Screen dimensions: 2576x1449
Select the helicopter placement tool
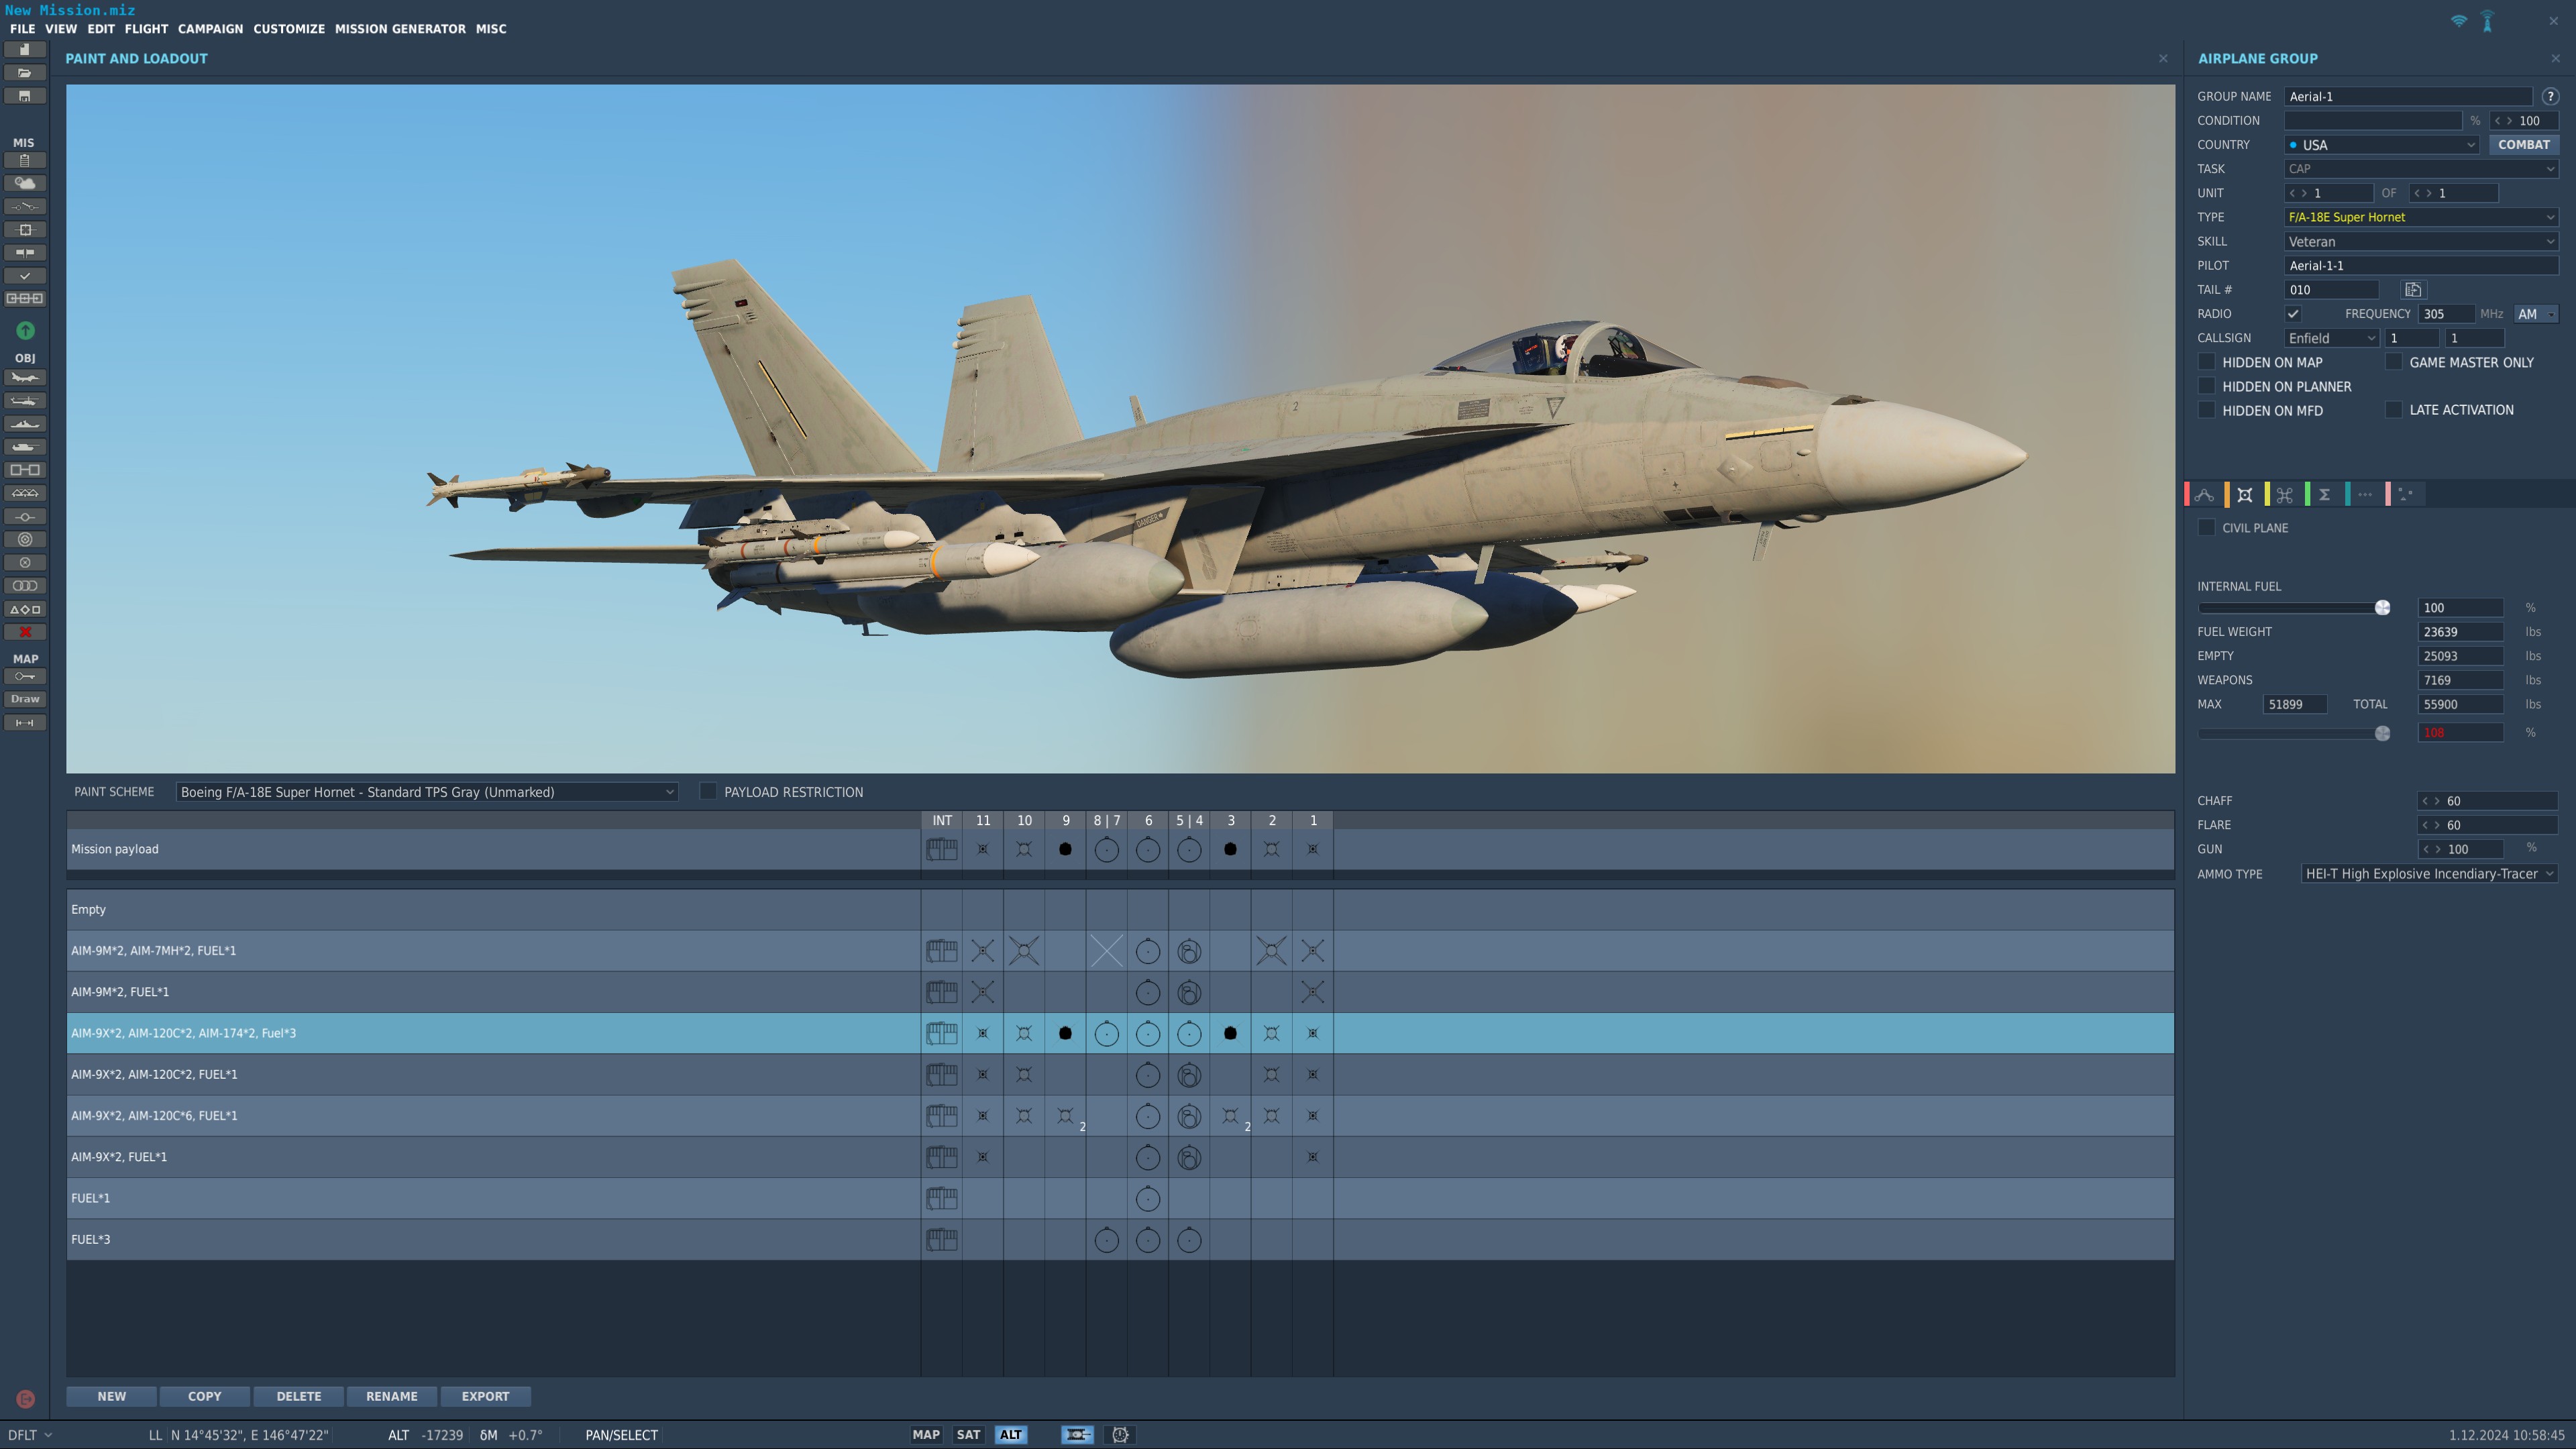pyautogui.click(x=25, y=400)
